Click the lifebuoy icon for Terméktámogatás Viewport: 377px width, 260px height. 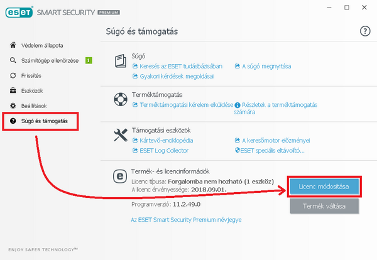[120, 99]
